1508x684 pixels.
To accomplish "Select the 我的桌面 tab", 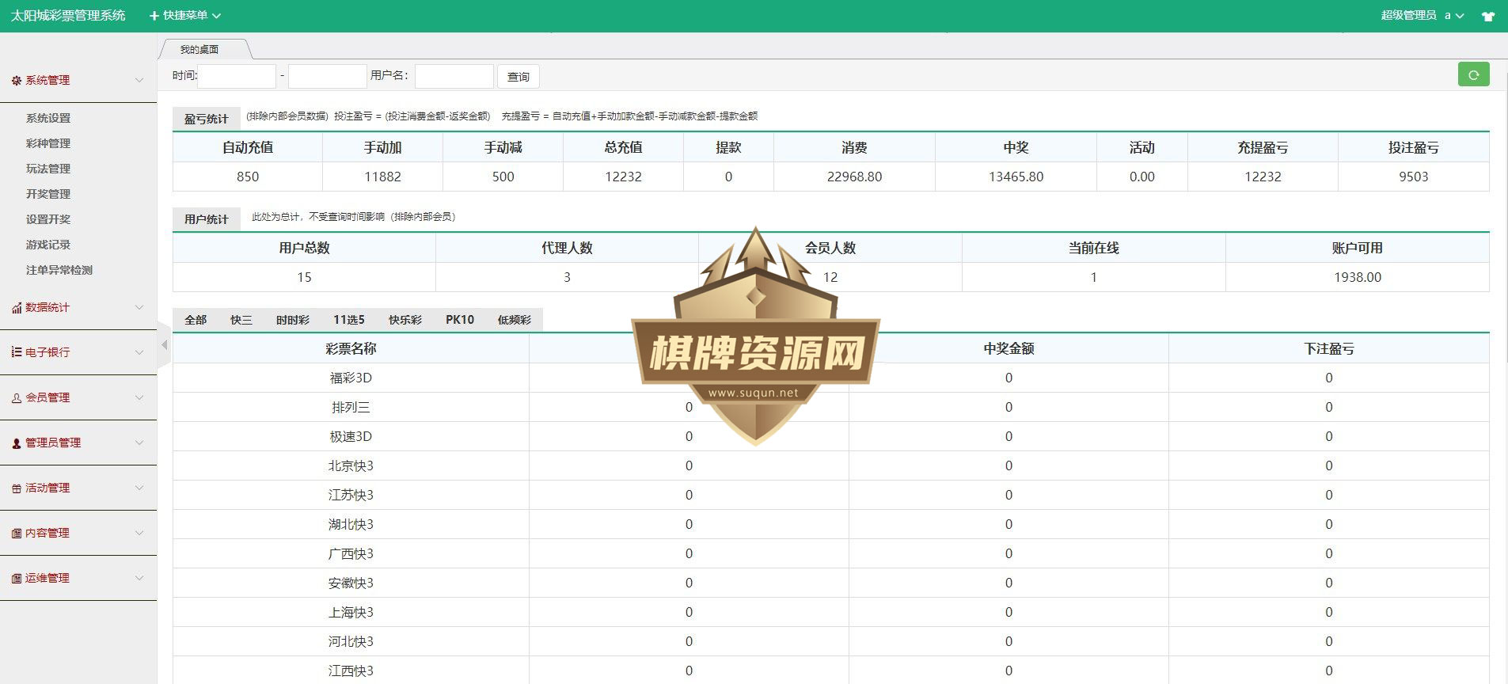I will click(x=199, y=49).
